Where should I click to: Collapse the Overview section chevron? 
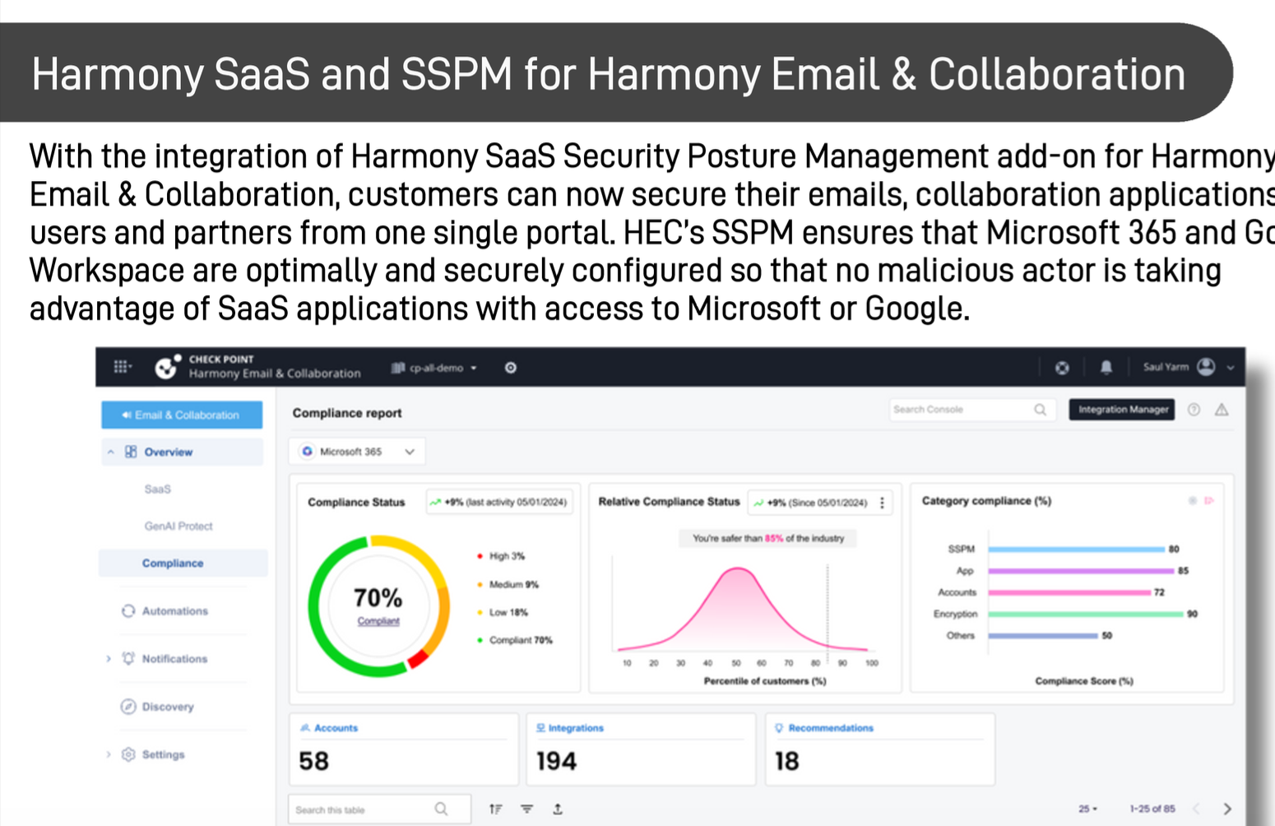[x=111, y=452]
